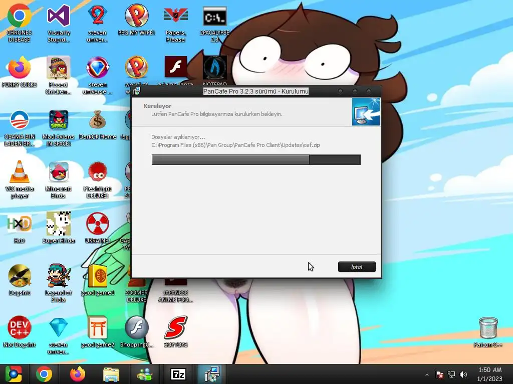
Task: Open the Chrome shortcut labeled CHRONES DISEASE on desktop
Action: tap(20, 15)
